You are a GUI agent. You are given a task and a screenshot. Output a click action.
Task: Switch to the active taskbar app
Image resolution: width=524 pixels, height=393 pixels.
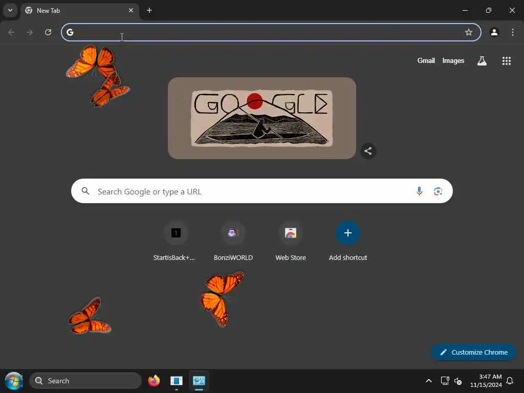(199, 381)
